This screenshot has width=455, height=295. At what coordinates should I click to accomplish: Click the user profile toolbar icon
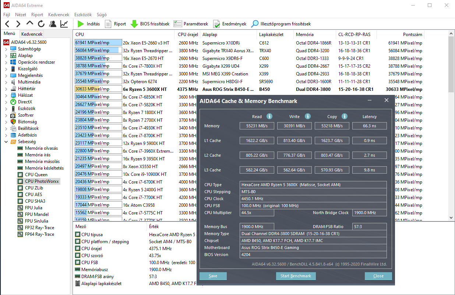53,24
